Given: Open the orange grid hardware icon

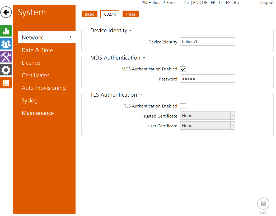Looking at the screenshot, I should [6, 83].
